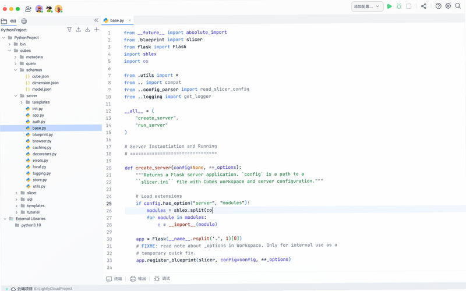Click the download icon in project header
466x291 pixels.
[87, 30]
